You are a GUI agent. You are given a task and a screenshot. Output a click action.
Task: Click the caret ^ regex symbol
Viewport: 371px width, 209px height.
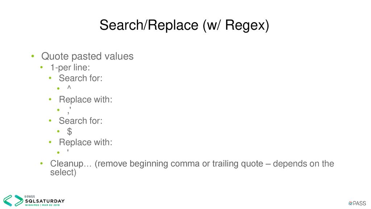point(69,87)
